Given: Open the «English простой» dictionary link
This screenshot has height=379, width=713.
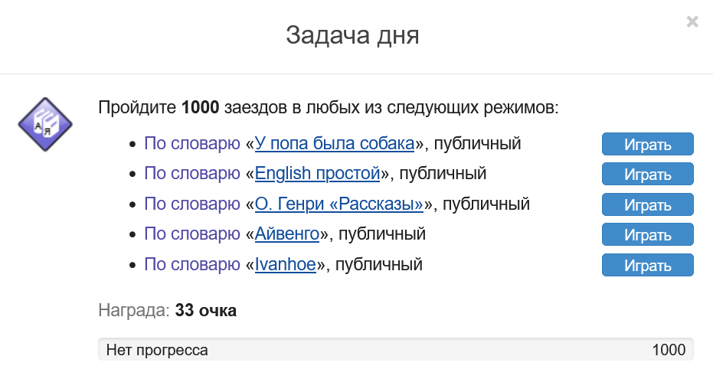Looking at the screenshot, I should point(317,174).
